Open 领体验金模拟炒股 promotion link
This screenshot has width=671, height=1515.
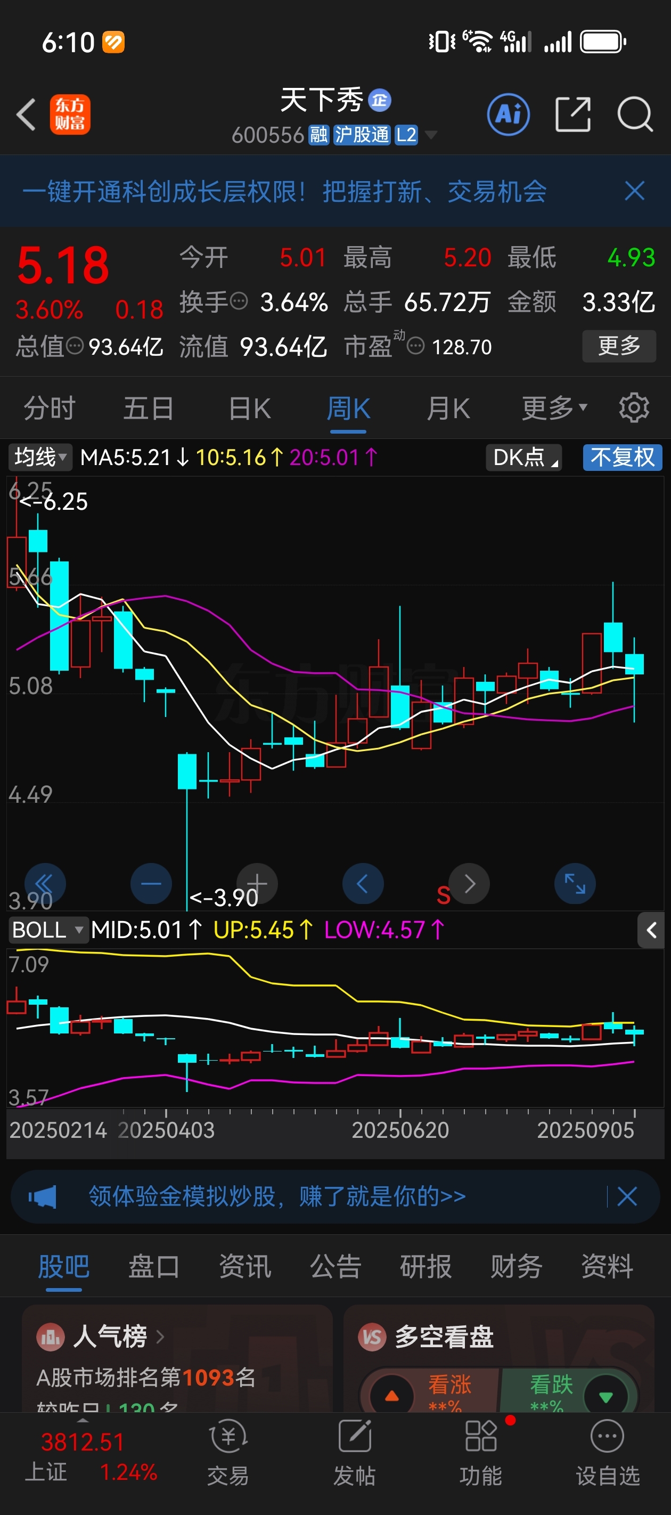pyautogui.click(x=277, y=1196)
